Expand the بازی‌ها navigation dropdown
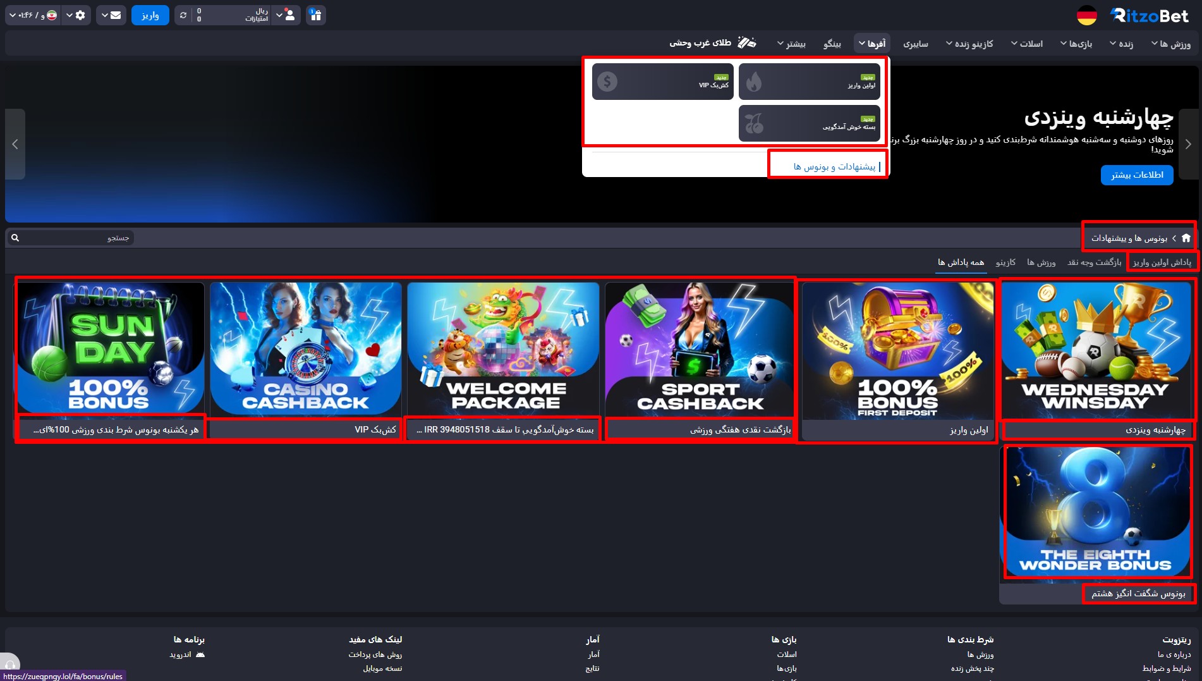 point(1076,44)
